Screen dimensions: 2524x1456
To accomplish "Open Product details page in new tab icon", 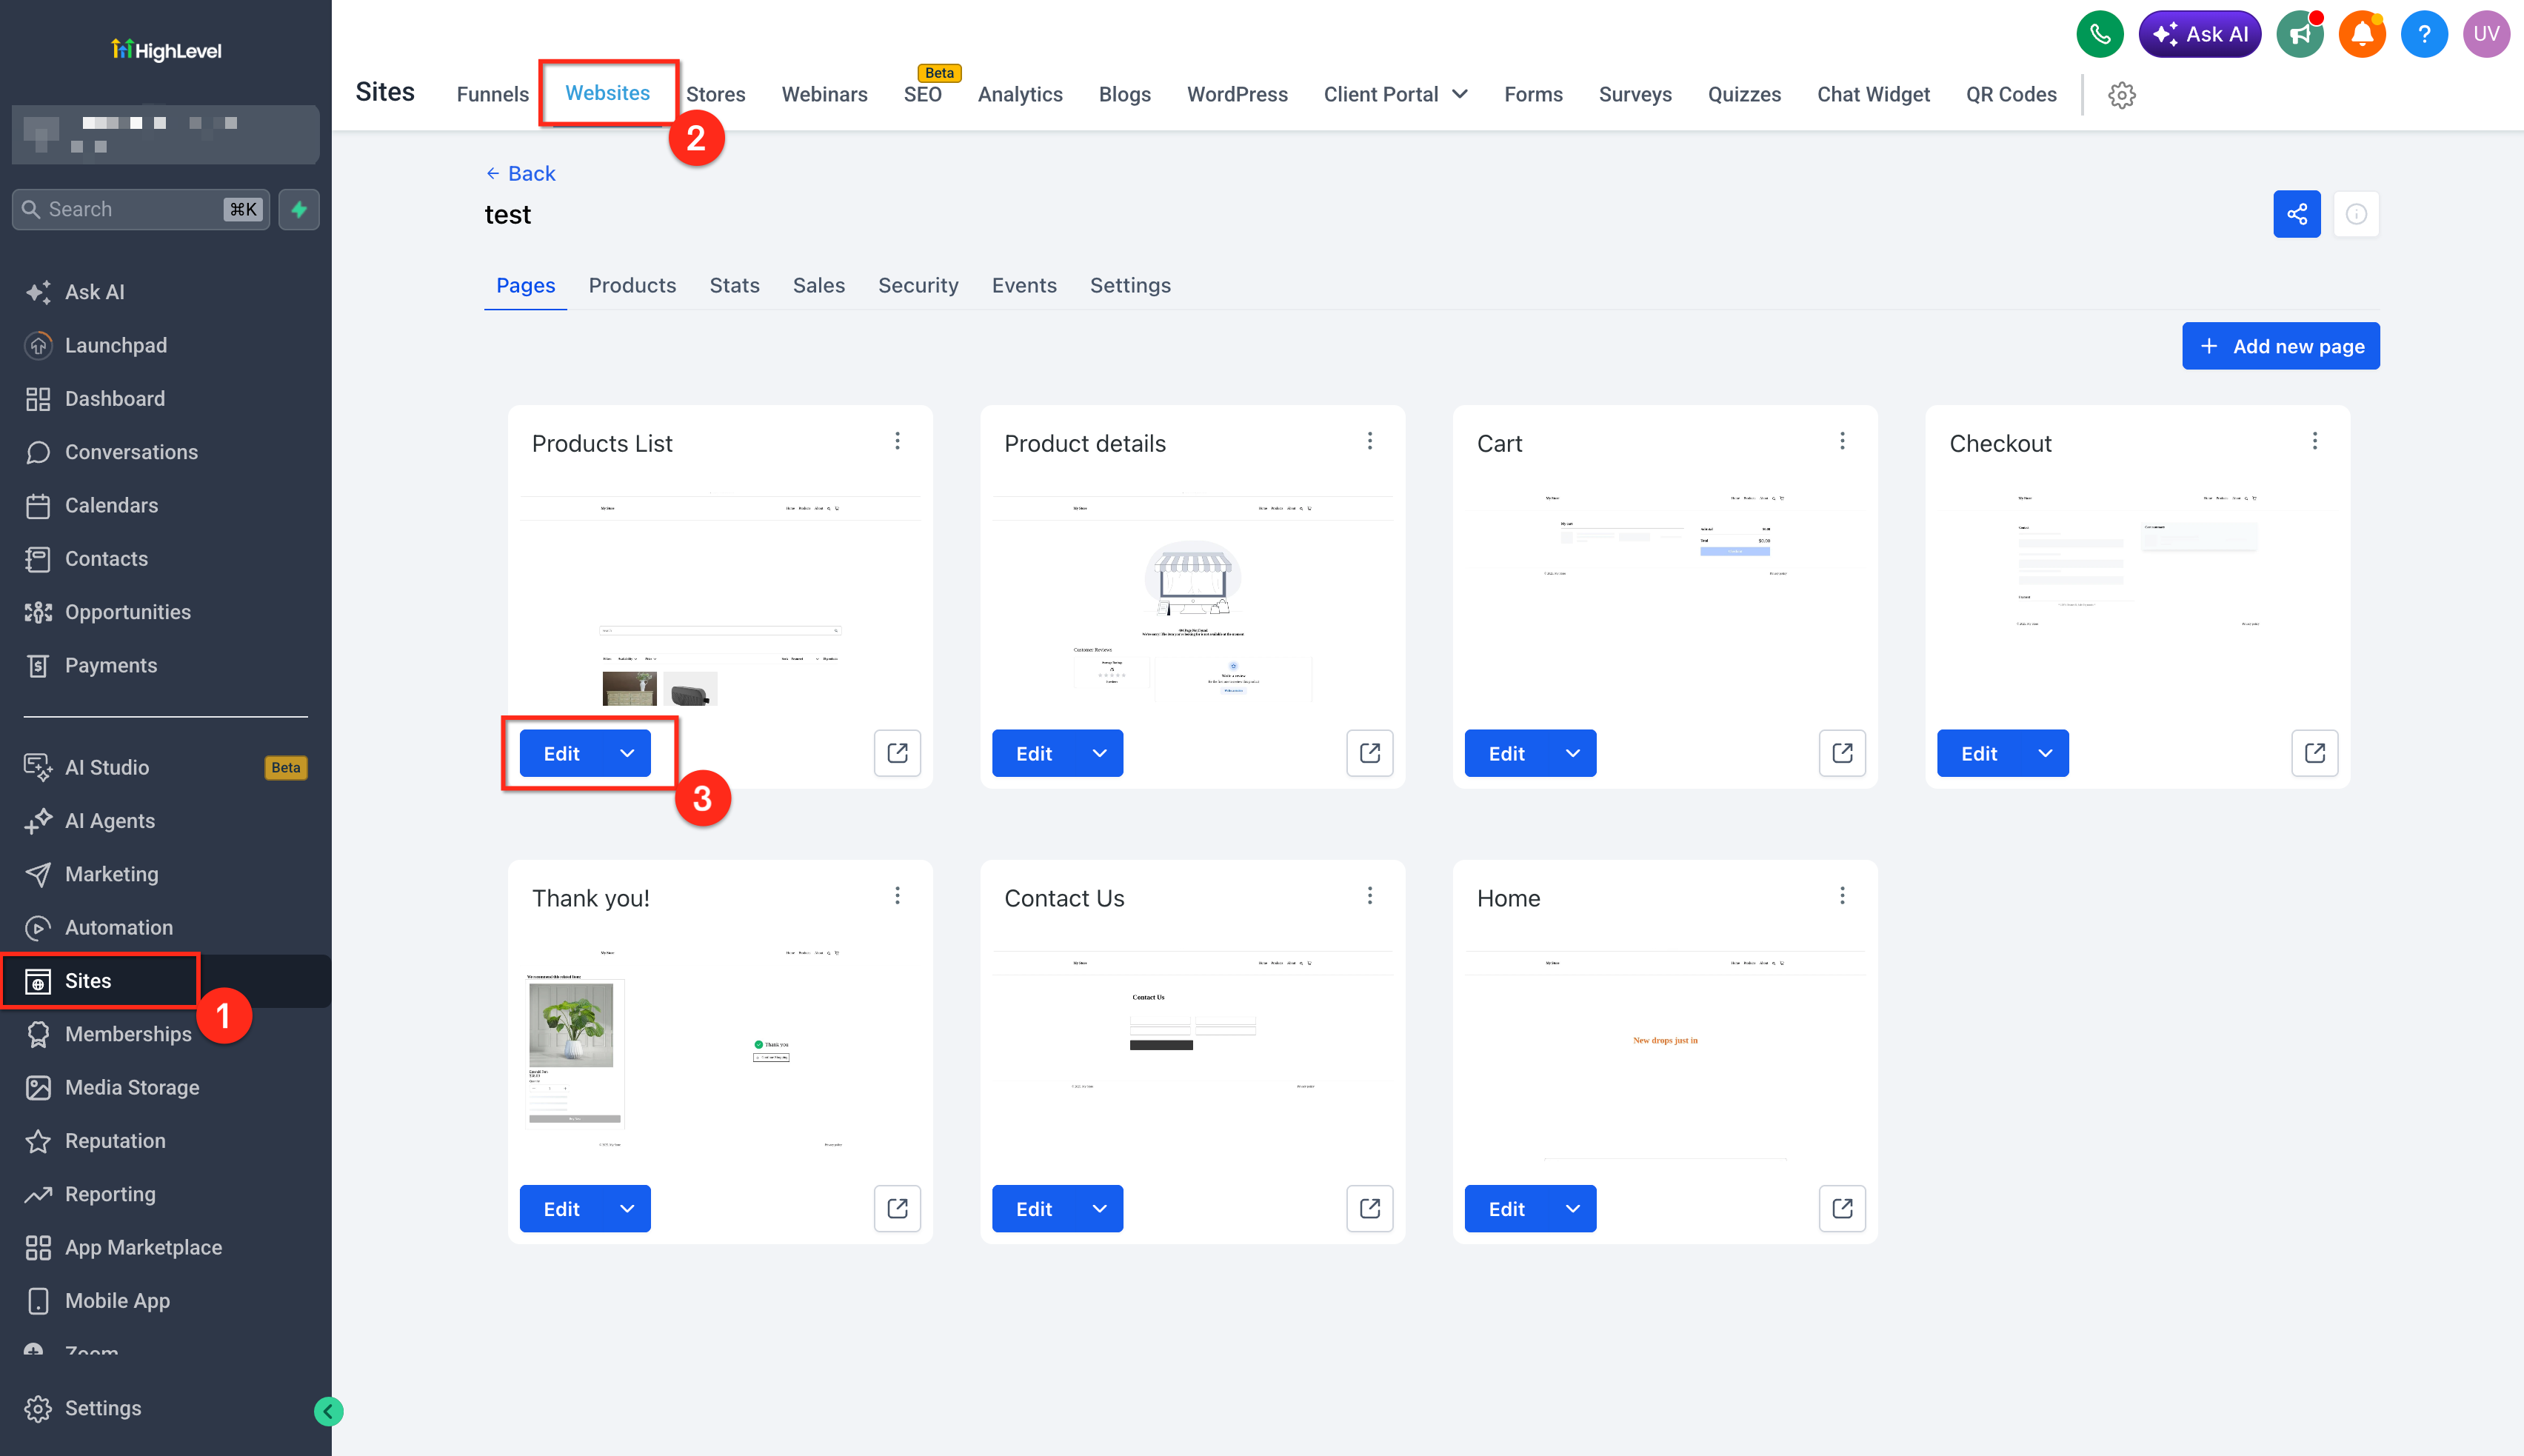I will 1370,753.
